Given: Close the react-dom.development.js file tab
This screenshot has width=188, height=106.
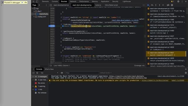Looking at the screenshot, I should tap(93, 5).
